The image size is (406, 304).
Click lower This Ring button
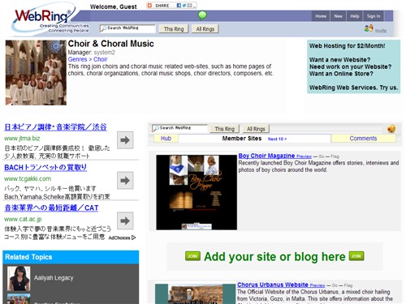225,129
